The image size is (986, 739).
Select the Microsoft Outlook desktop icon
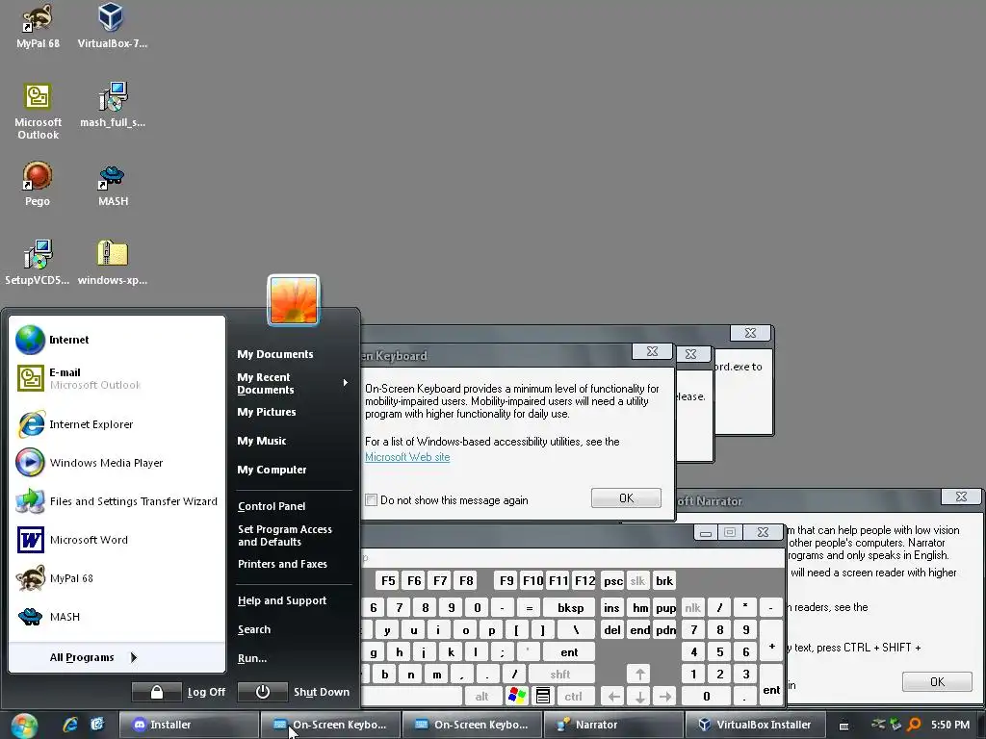[38, 112]
